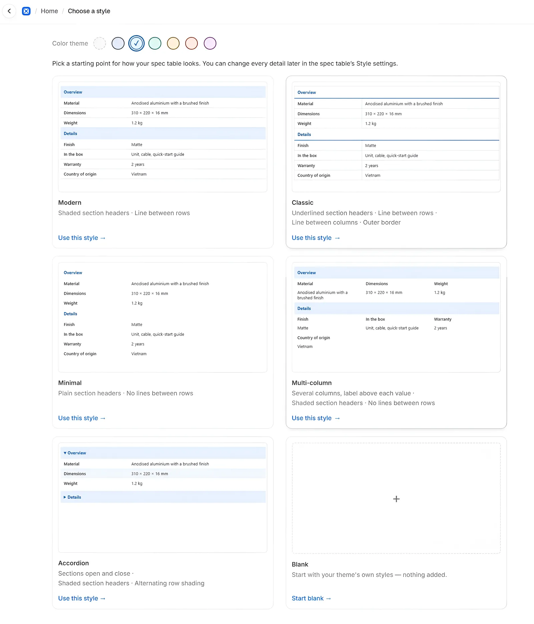The height and width of the screenshot is (624, 534).
Task: Click the Multi-column style title
Action: (312, 383)
